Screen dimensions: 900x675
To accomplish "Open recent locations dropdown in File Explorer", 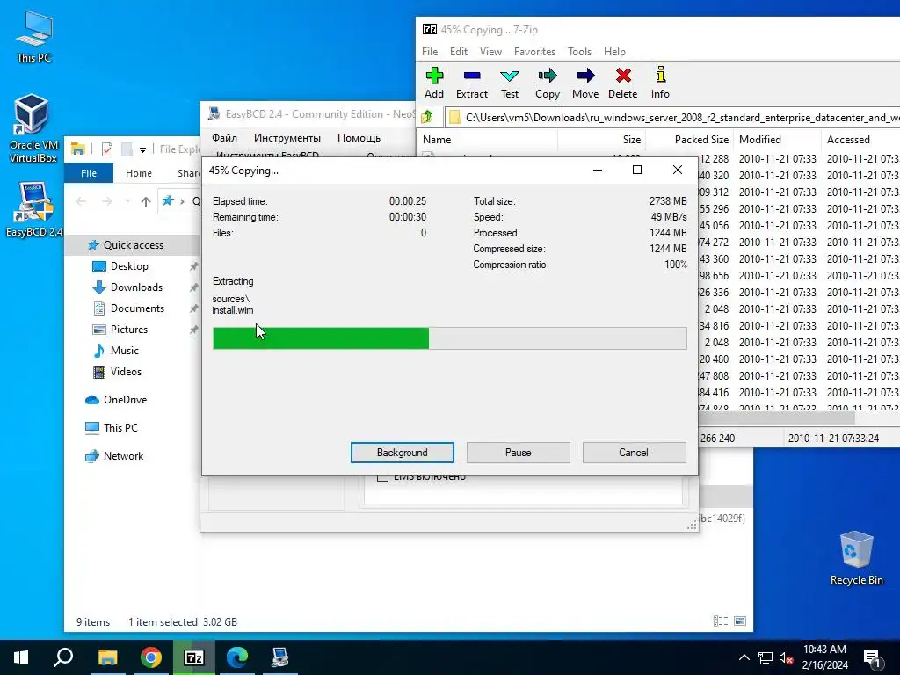I will coord(127,201).
